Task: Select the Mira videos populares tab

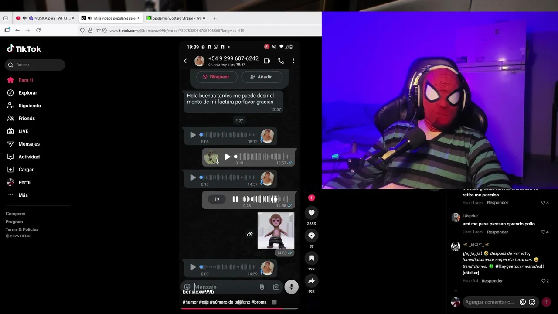Action: click(x=111, y=18)
